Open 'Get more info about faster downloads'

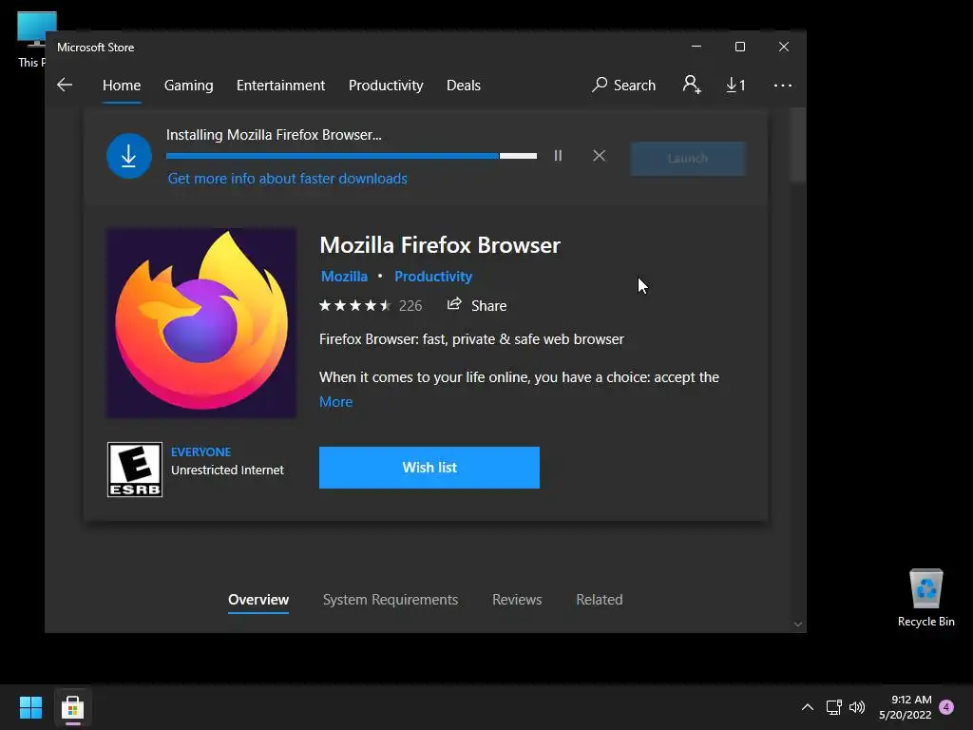(287, 179)
